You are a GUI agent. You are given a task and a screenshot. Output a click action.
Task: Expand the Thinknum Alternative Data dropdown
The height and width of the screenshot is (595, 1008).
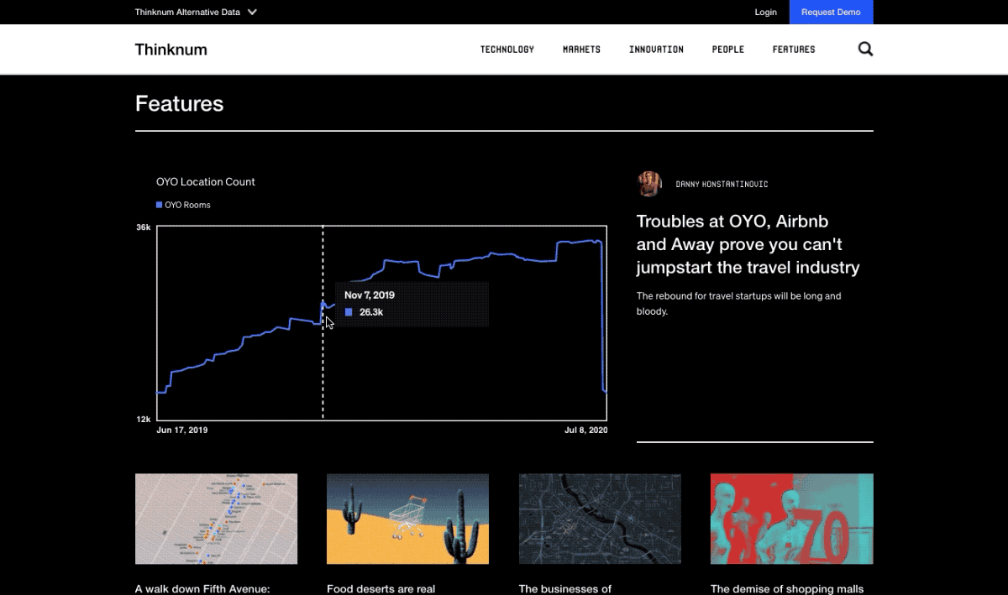click(197, 13)
